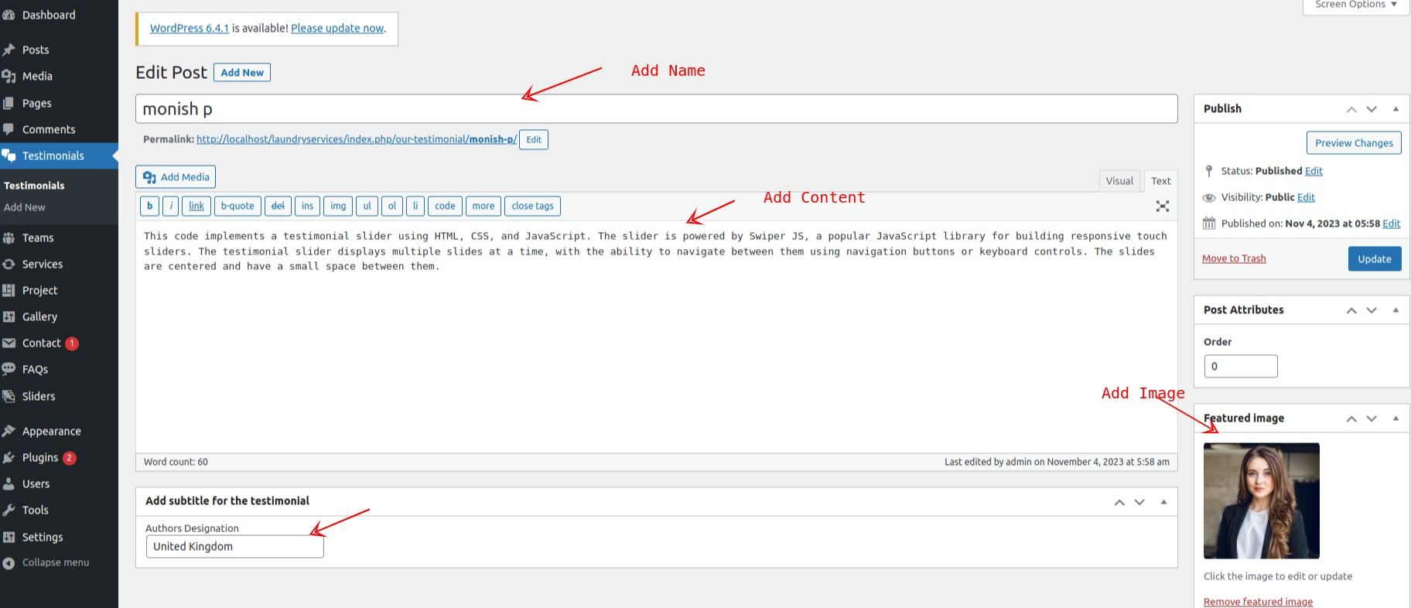Open the Screen Options dropdown
The image size is (1411, 608).
(x=1355, y=5)
